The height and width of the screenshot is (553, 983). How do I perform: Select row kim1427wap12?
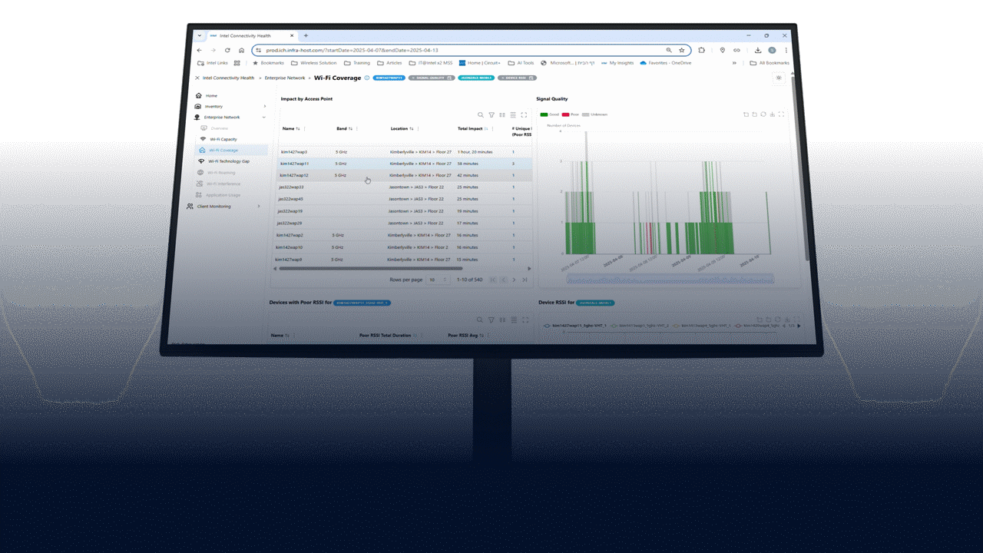[x=403, y=175]
